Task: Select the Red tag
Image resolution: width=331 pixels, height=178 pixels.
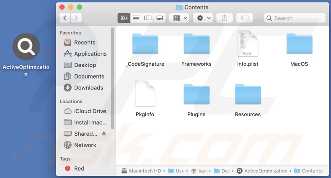Action: [x=74, y=168]
